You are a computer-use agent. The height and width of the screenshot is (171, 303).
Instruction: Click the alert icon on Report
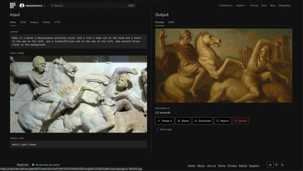click(218, 121)
